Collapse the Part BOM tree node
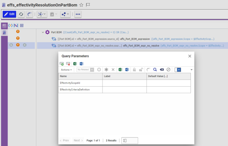Viewport: 228px width, 146px height. coord(43,32)
